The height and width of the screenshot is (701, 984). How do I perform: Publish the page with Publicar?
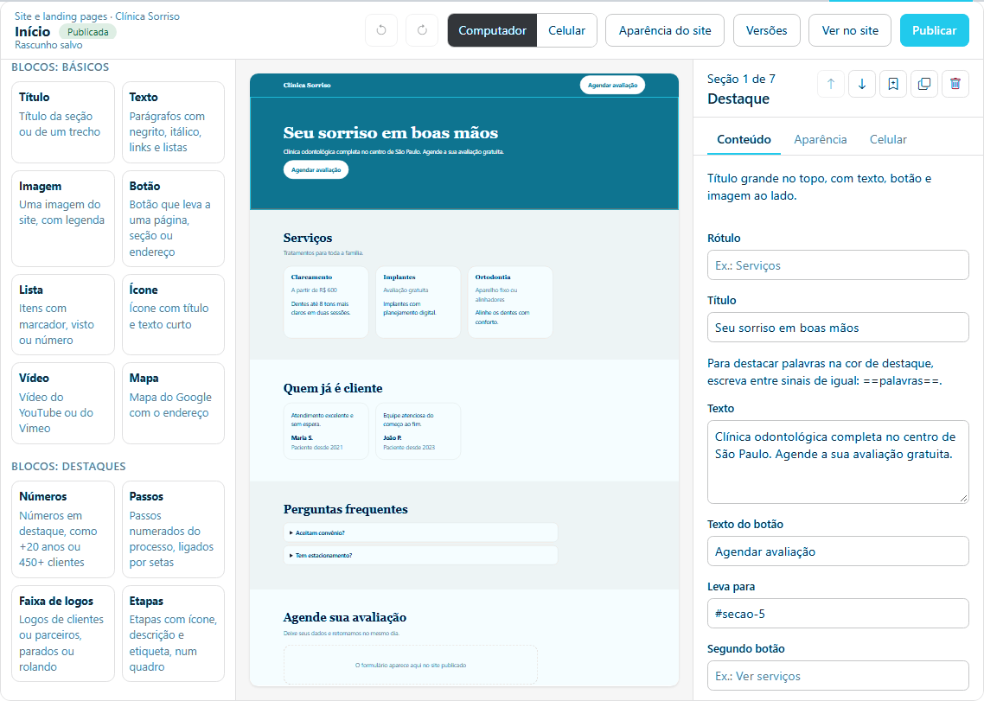pos(934,30)
